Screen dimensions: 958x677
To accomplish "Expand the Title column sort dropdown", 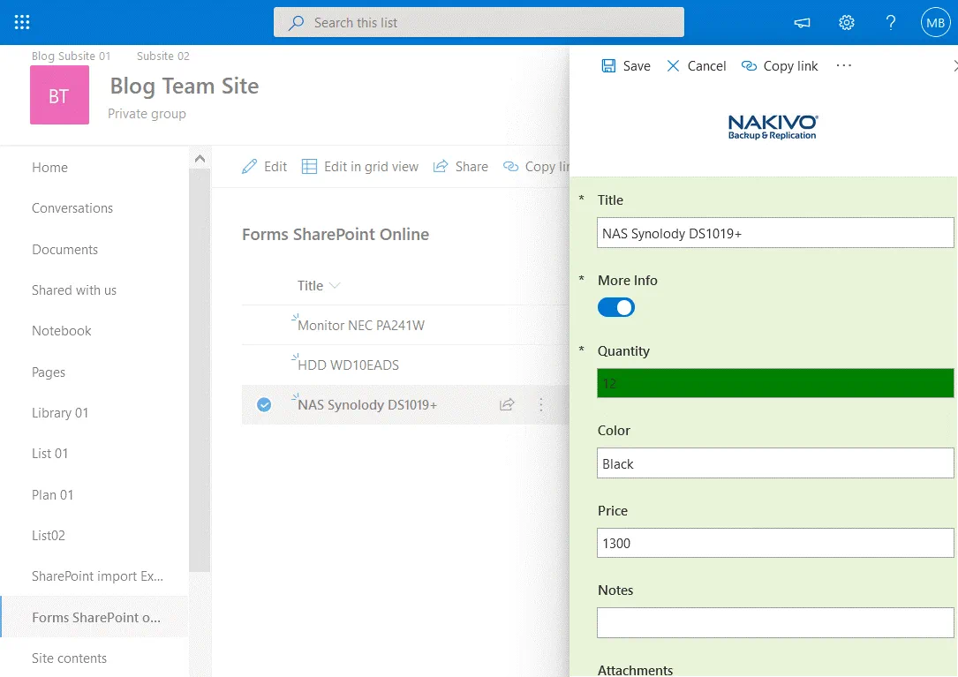I will tap(335, 286).
